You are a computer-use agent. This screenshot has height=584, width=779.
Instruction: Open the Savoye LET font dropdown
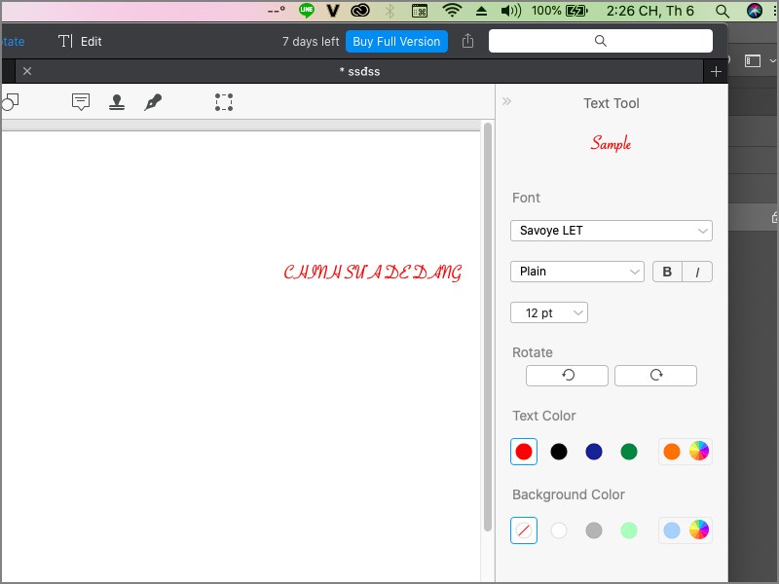click(x=611, y=231)
